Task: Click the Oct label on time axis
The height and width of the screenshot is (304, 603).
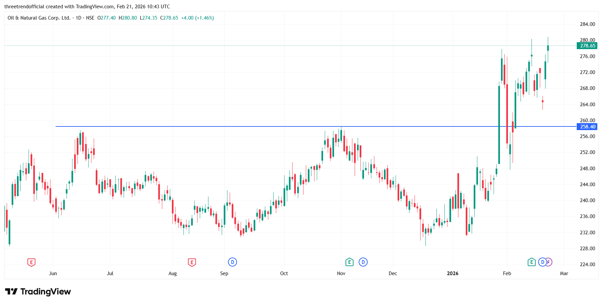Action: [x=284, y=273]
